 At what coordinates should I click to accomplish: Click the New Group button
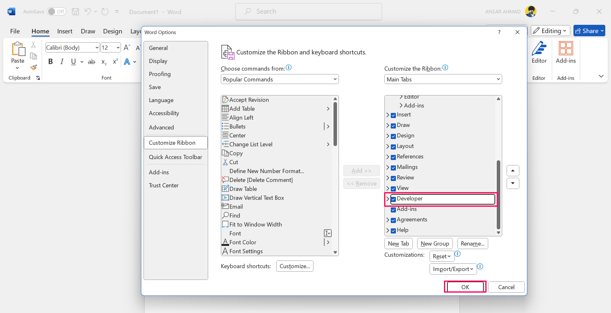(x=435, y=244)
